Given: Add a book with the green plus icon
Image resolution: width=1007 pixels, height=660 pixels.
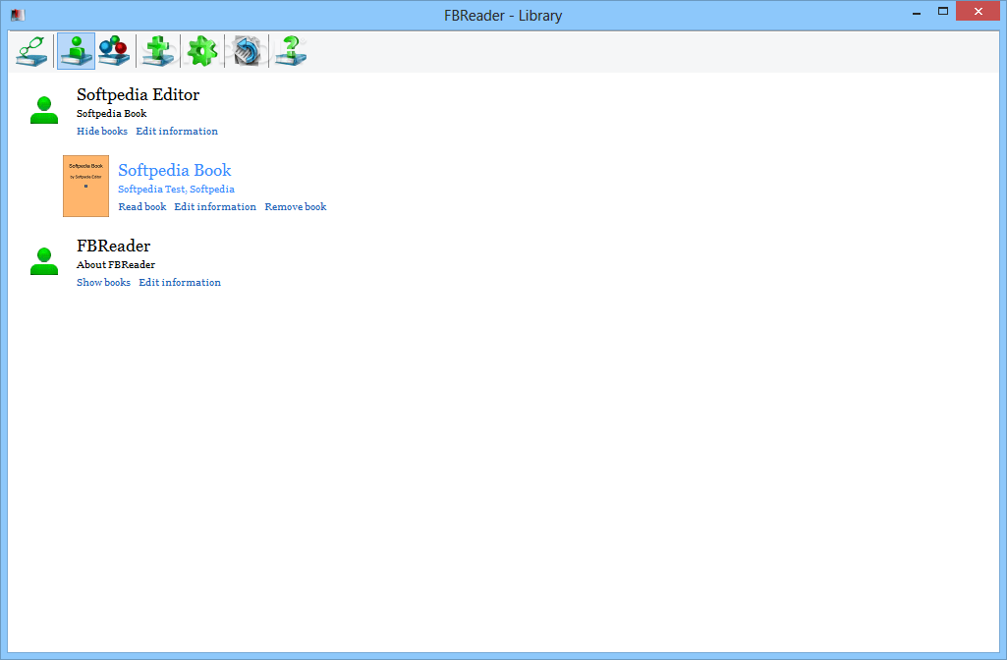Looking at the screenshot, I should (x=158, y=51).
